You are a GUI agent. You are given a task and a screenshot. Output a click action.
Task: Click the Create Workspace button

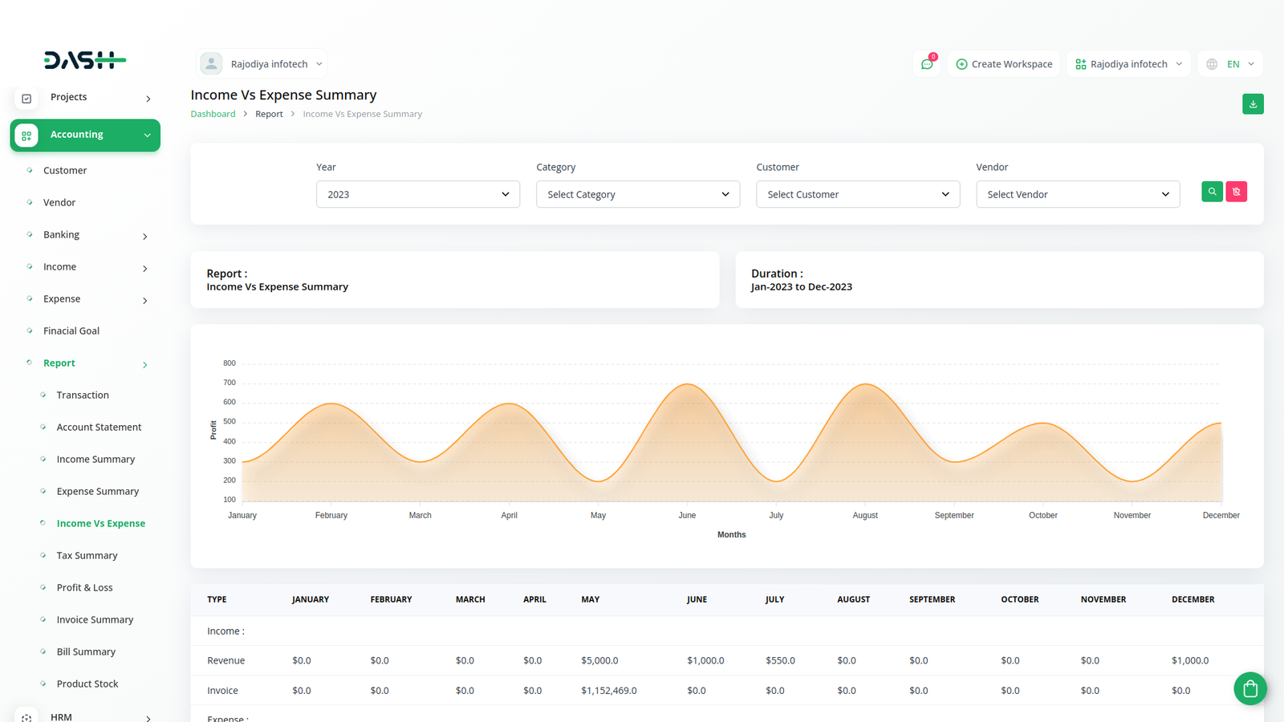(x=1003, y=64)
